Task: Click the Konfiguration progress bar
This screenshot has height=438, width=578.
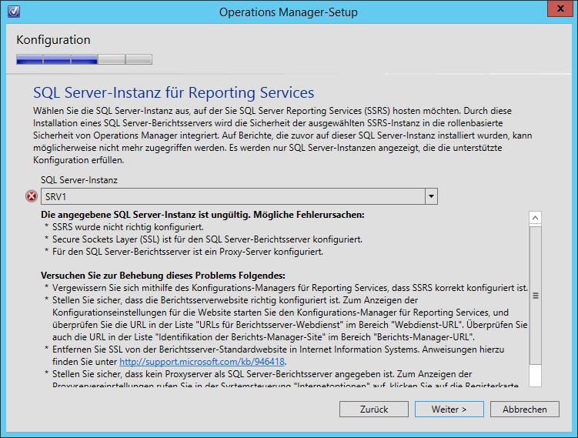Action: point(84,59)
